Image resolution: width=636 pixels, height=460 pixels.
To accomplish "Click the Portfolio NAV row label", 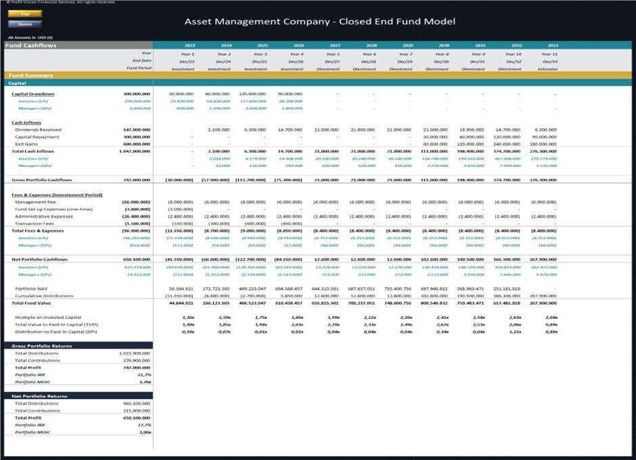I will pos(31,288).
